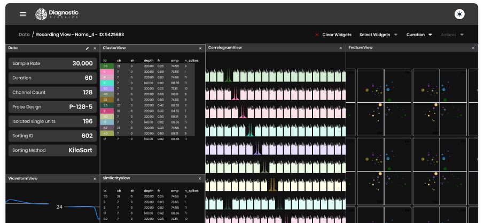Click the Recording View breadcrumb title
Viewport: 484px width, 223px height.
(x=80, y=35)
